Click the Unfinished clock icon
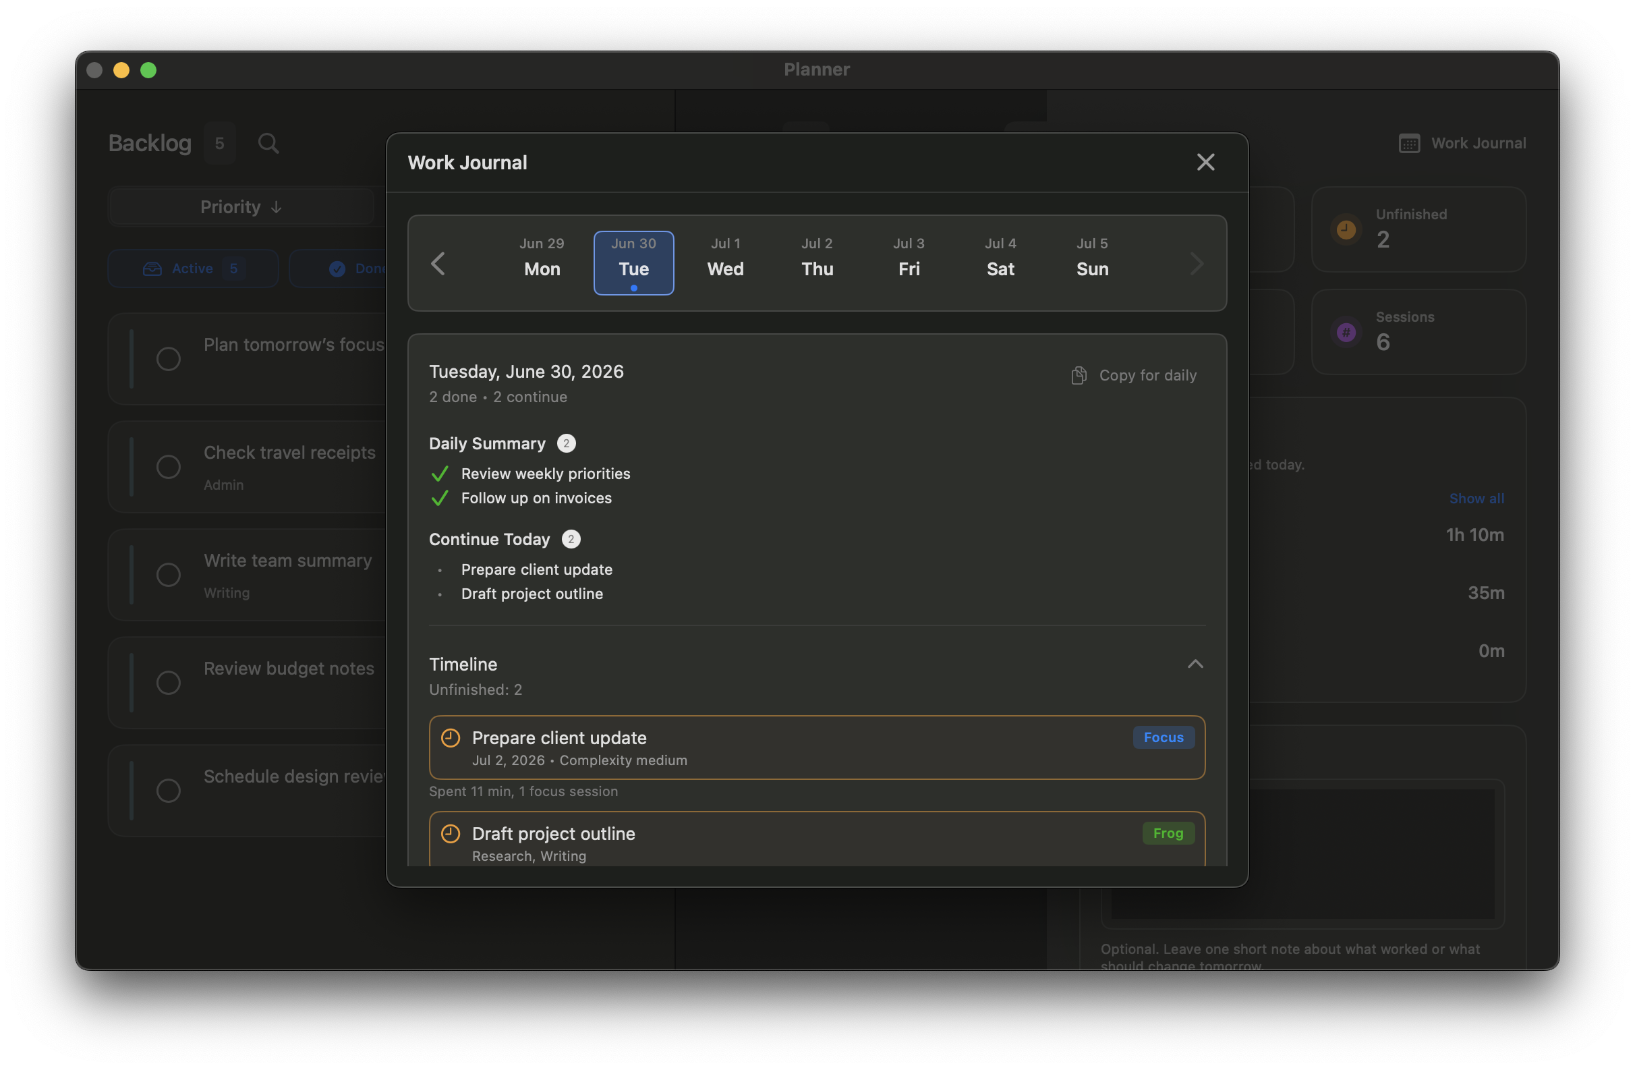1635x1070 pixels. (x=1346, y=229)
